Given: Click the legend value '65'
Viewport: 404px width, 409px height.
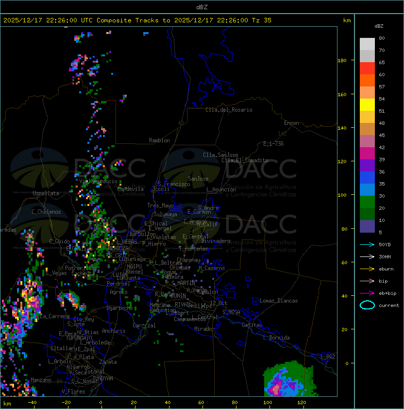Looking at the screenshot, I should (382, 62).
